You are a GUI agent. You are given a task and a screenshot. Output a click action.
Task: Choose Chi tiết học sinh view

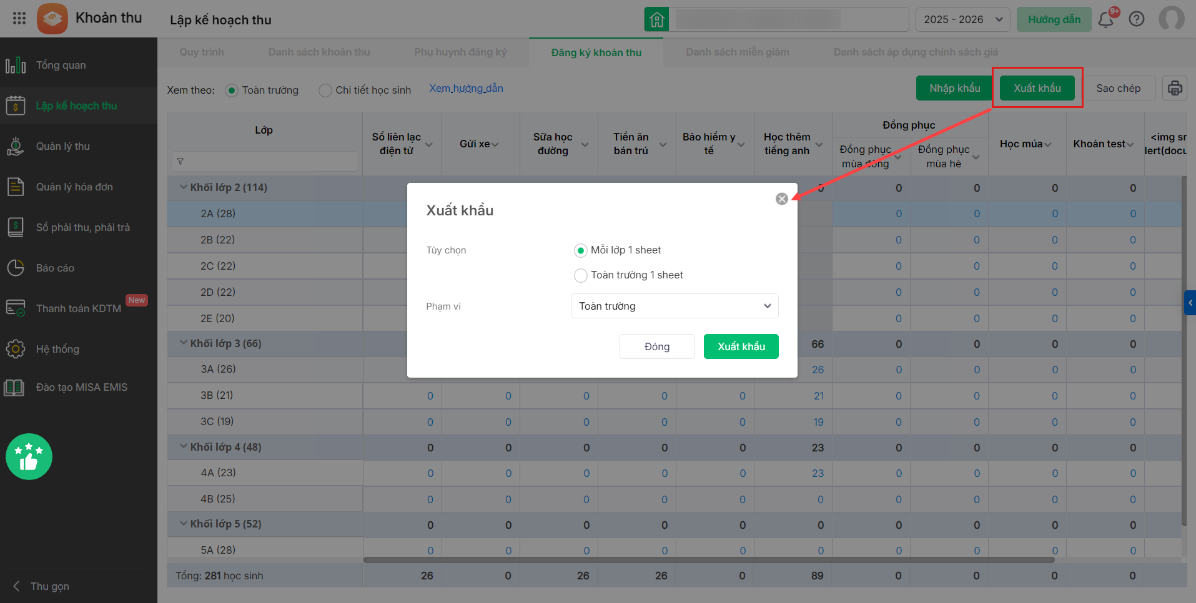coord(325,91)
